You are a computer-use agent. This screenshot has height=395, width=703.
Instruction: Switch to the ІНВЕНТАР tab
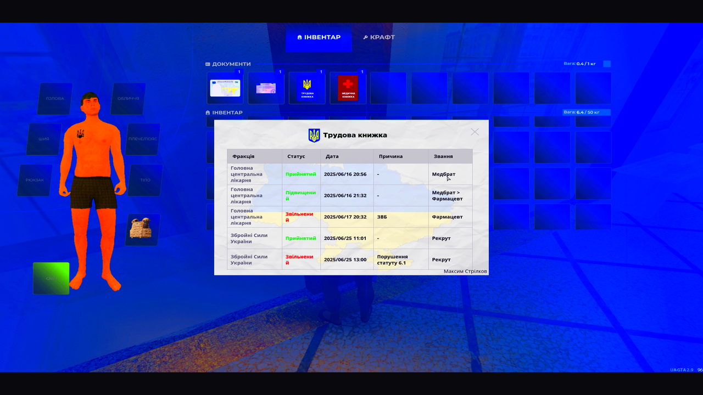[x=319, y=37]
